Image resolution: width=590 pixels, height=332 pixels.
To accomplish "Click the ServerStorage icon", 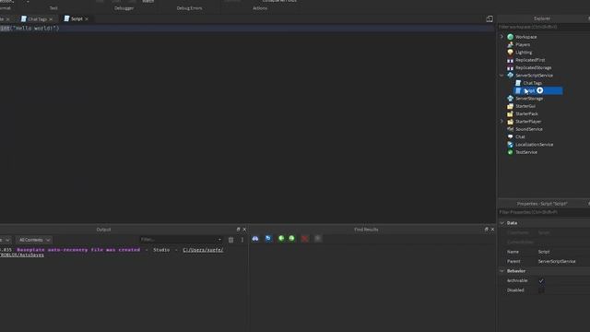I will click(x=510, y=99).
